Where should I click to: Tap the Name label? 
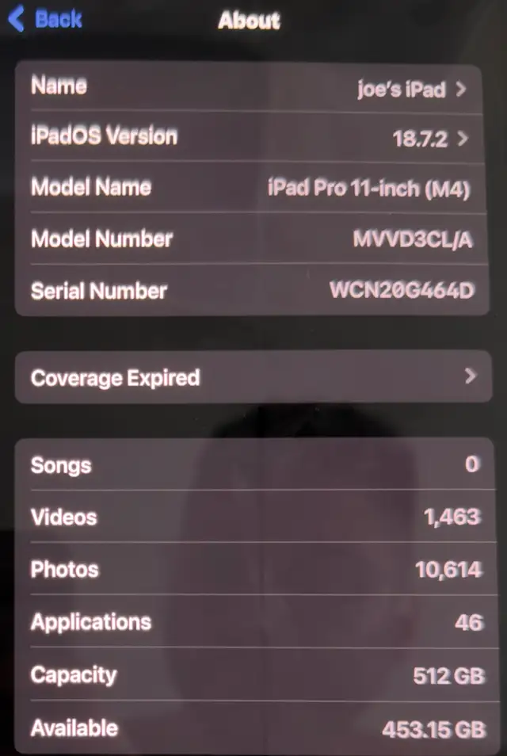click(59, 86)
